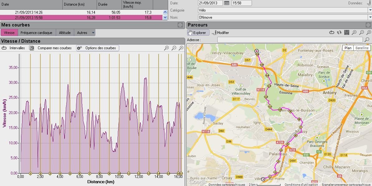The height and width of the screenshot is (186, 372).
Task: Sort by Distance (km) column header
Action: click(80, 4)
